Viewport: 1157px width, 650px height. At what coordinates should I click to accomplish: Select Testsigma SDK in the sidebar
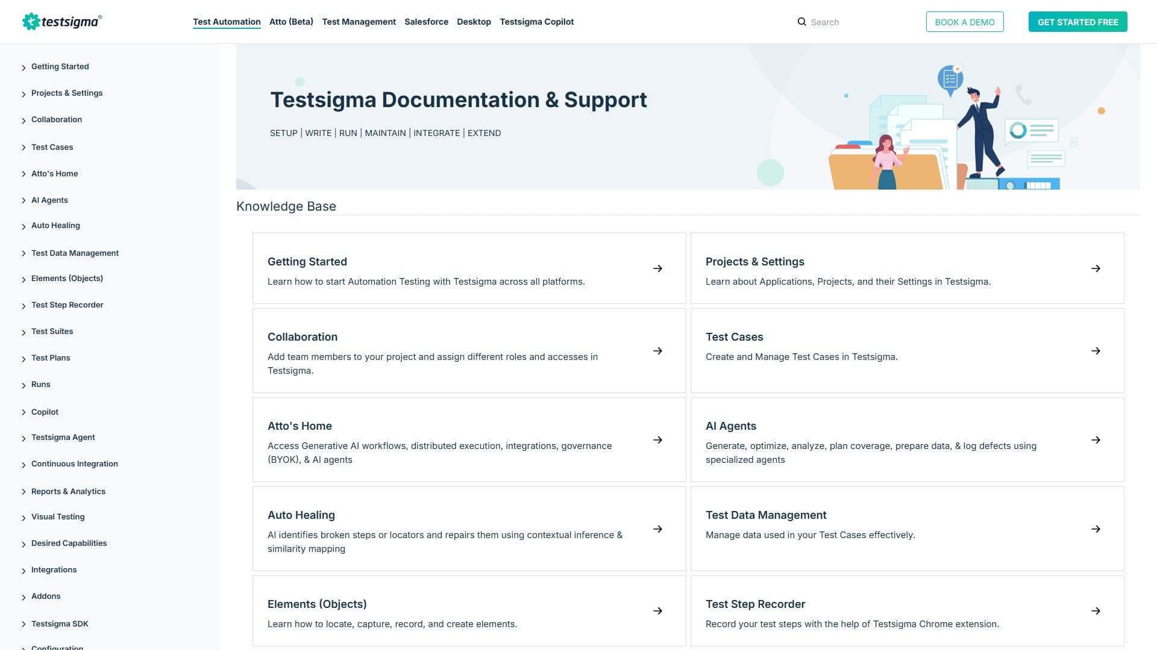pos(60,624)
